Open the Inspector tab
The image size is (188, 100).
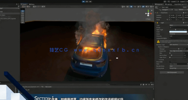tap(159, 4)
